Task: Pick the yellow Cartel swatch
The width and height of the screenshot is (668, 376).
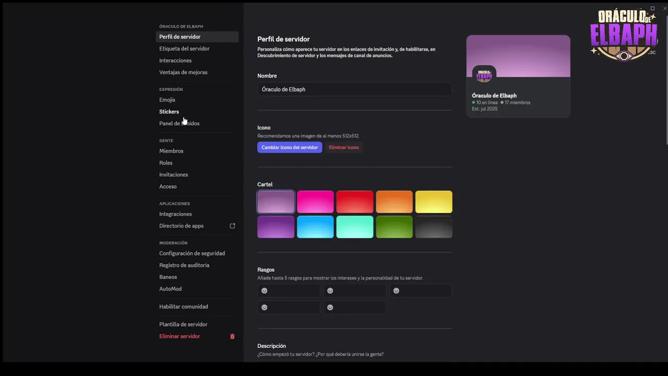Action: 434,202
